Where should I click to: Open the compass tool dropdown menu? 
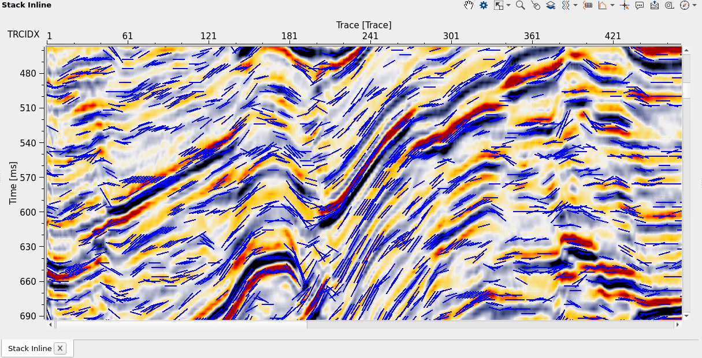point(693,6)
